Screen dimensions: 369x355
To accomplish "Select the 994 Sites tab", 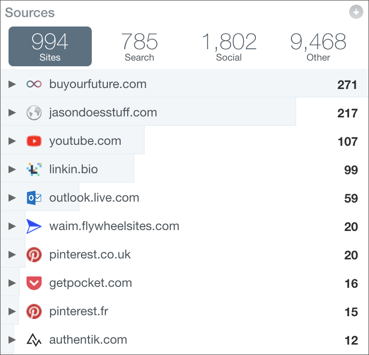I will point(50,46).
